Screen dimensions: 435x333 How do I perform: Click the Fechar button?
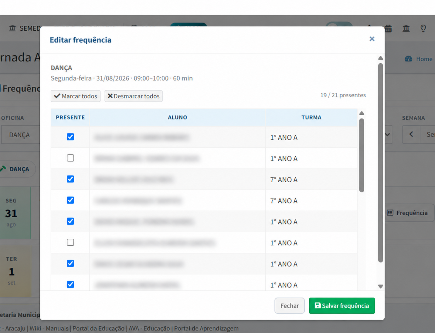290,305
